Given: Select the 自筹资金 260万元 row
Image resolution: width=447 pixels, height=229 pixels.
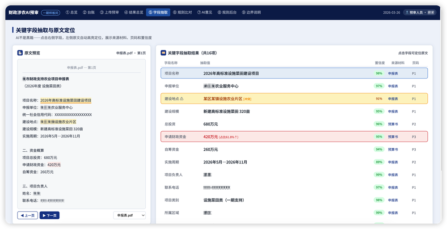Looking at the screenshot, I should coord(294,149).
